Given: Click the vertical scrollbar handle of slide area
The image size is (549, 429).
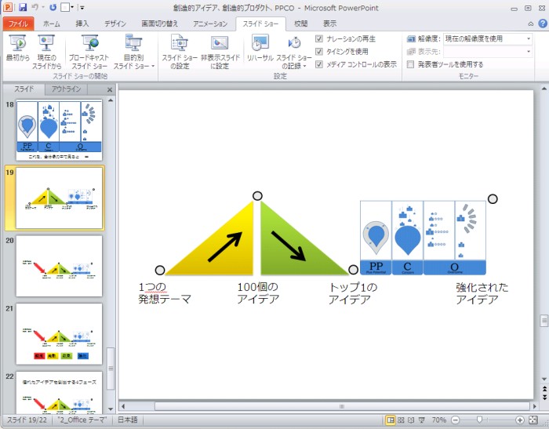Looking at the screenshot, I should click(x=544, y=321).
